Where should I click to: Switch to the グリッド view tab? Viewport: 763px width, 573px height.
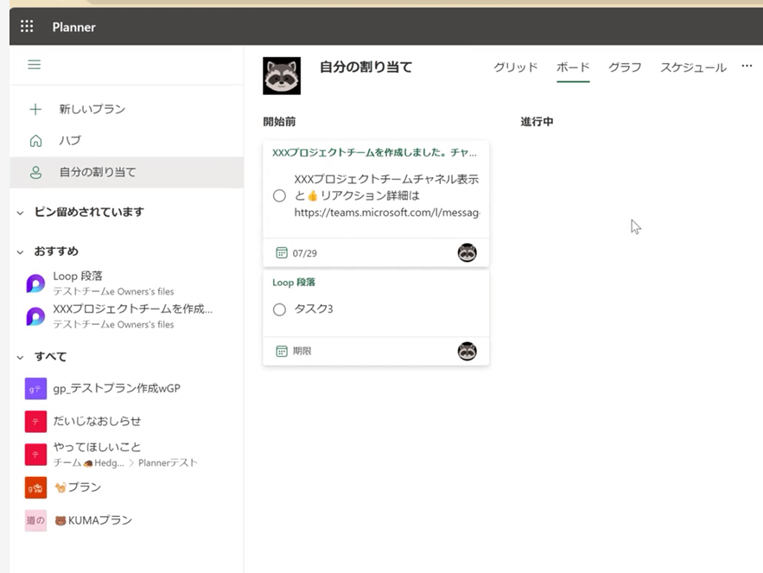(x=515, y=67)
